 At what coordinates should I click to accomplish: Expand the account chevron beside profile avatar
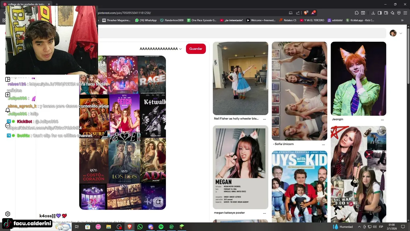coord(400,33)
